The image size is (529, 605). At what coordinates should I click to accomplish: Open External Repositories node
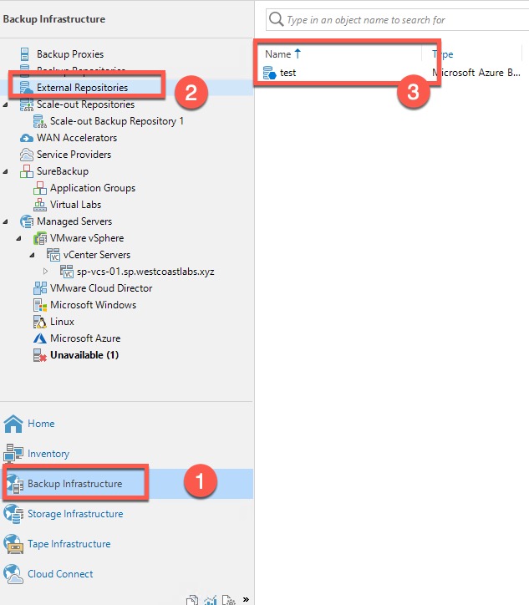point(81,88)
